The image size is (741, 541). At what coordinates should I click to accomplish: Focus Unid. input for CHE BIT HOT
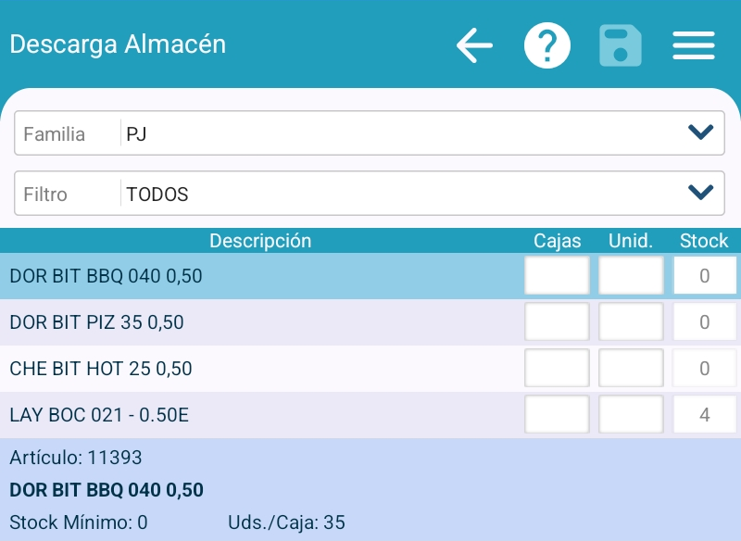point(631,369)
